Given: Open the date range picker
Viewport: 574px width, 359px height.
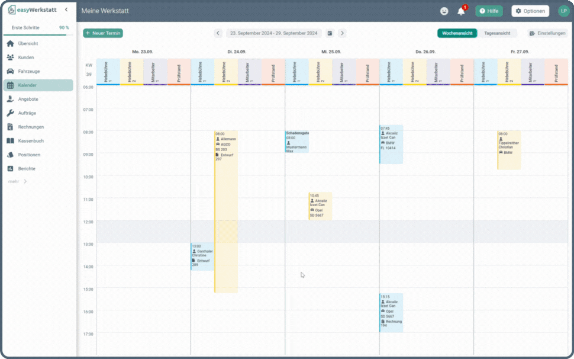Looking at the screenshot, I should point(273,33).
